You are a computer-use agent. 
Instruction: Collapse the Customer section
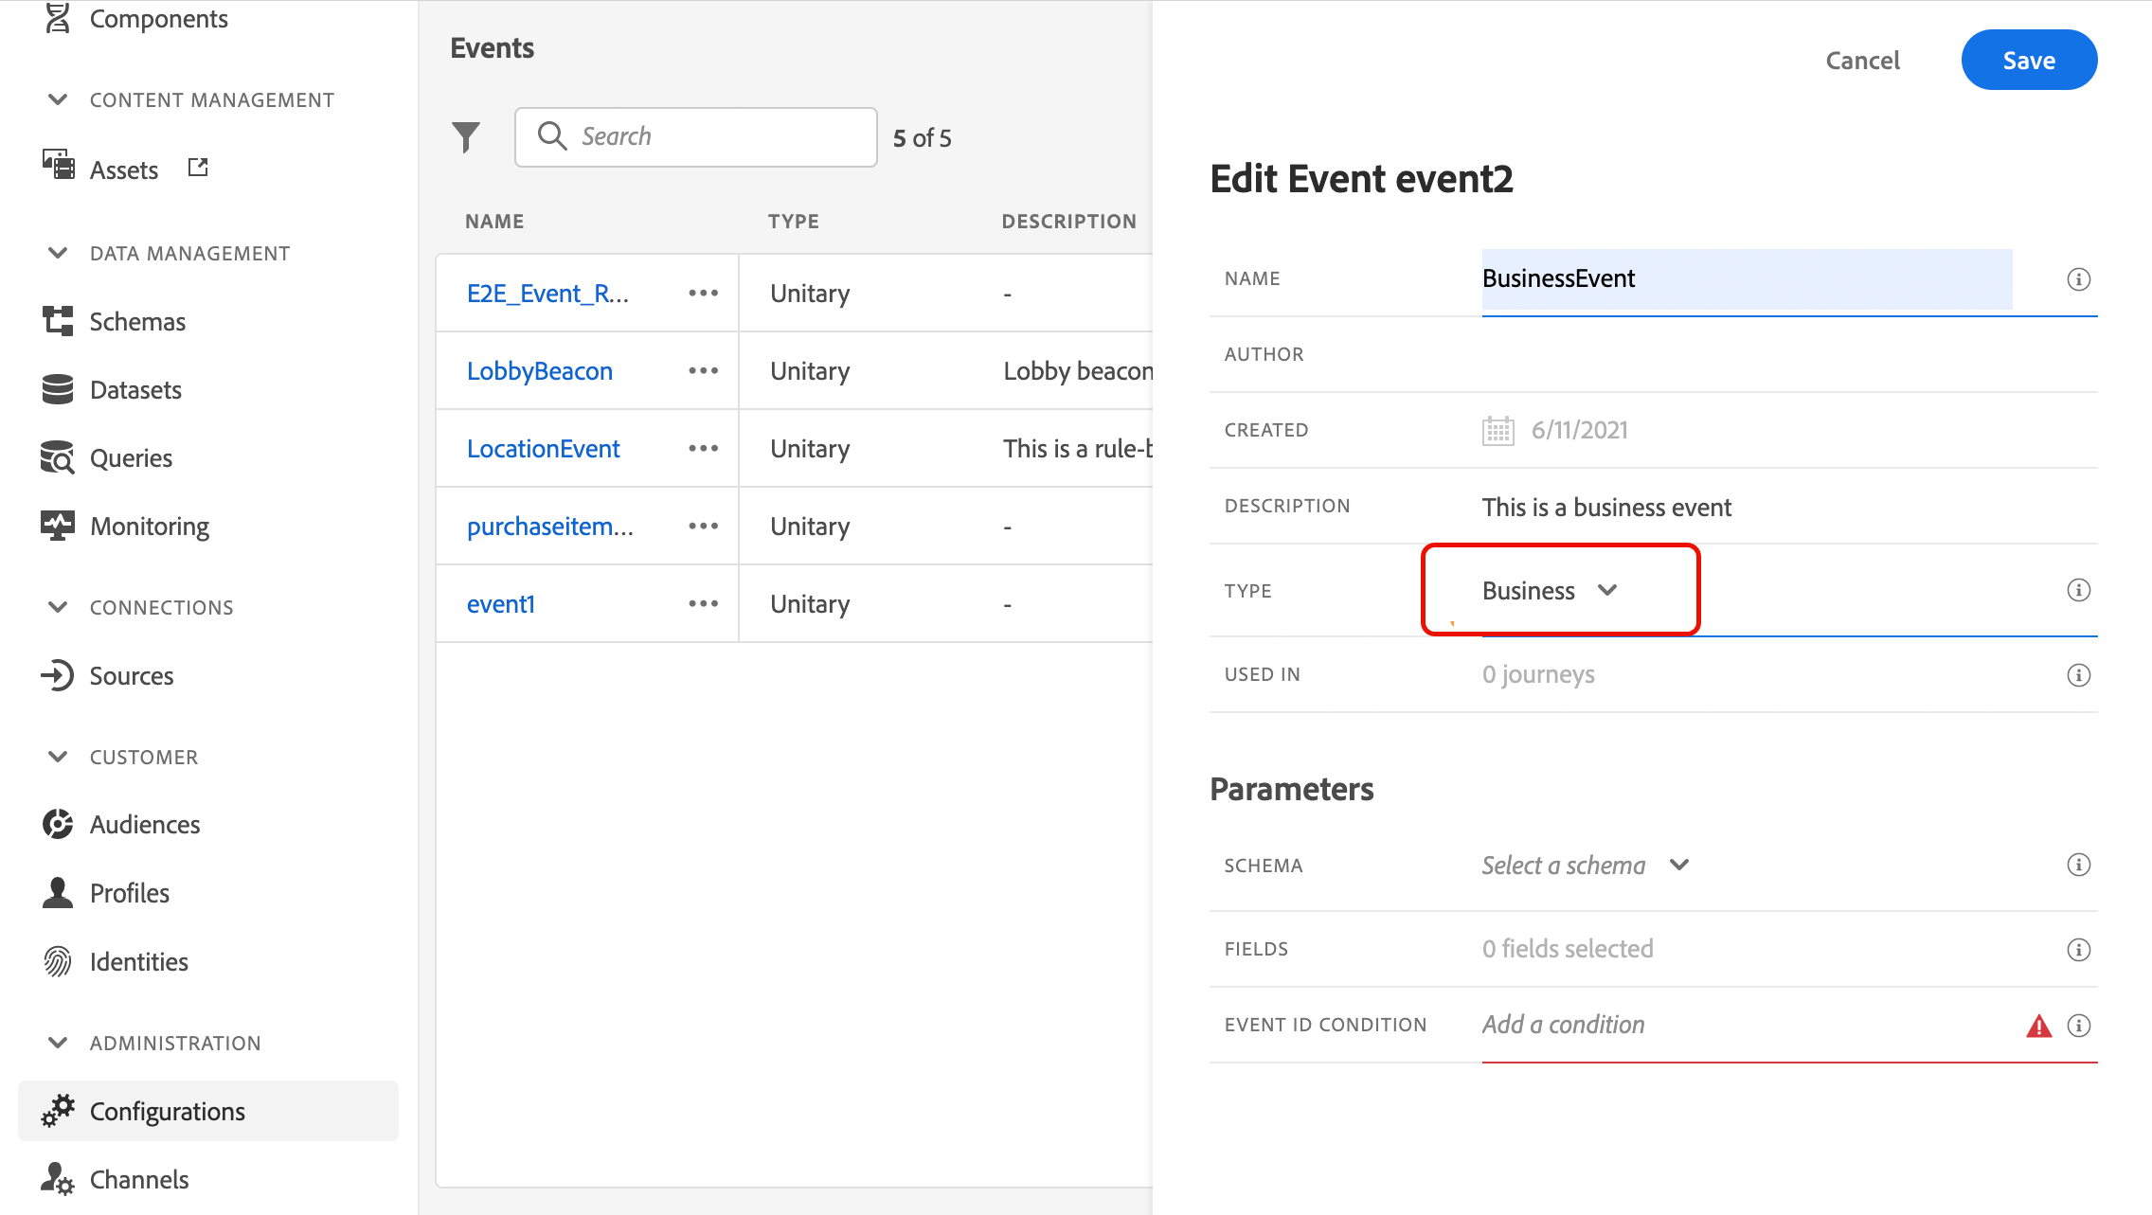[58, 757]
